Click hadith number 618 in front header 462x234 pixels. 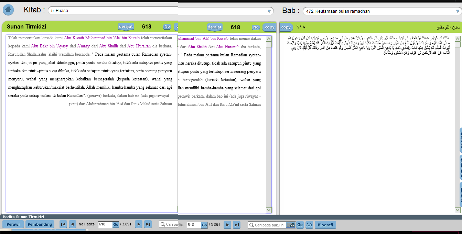(x=147, y=27)
